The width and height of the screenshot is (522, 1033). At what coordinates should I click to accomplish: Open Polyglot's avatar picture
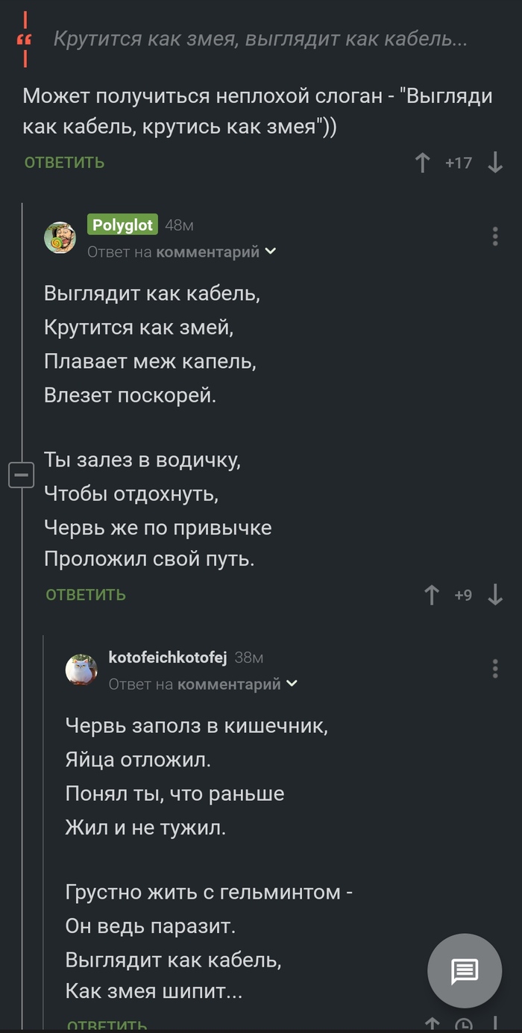tap(60, 237)
